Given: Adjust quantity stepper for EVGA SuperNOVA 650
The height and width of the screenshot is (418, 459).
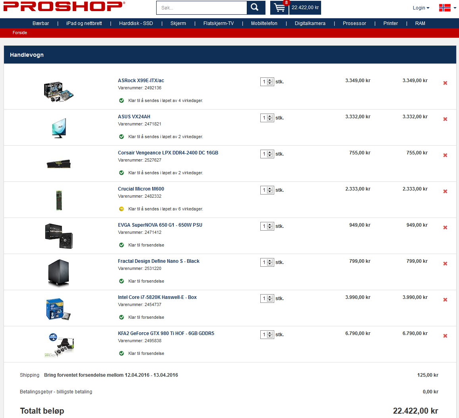Looking at the screenshot, I should point(270,226).
